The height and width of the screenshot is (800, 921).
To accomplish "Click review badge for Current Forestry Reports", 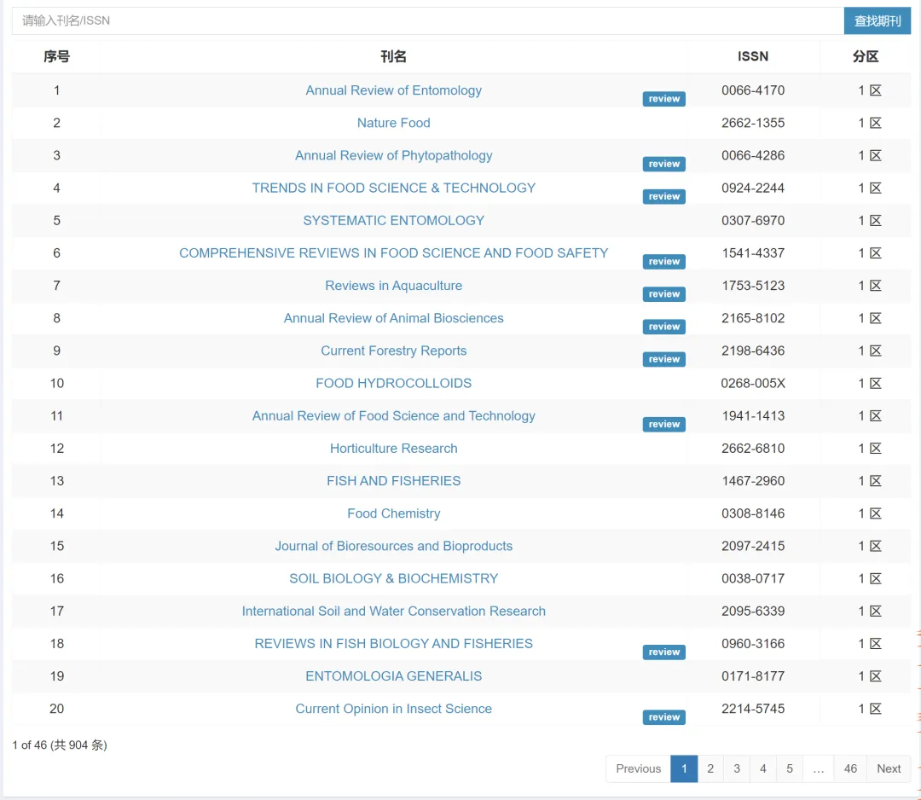I will [663, 359].
